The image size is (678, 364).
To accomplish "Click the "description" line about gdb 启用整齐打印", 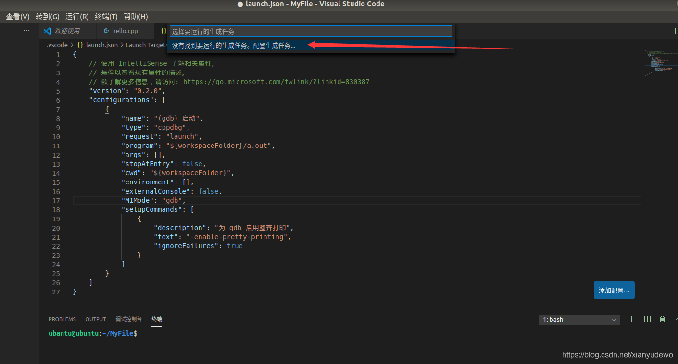I will coord(224,228).
